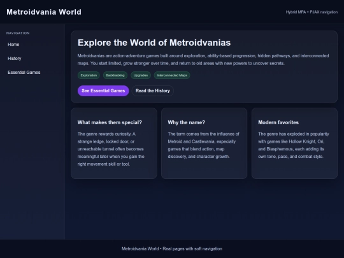This screenshot has width=344, height=258.
Task: Click the 'Modern favorites' card heading
Action: [278, 122]
